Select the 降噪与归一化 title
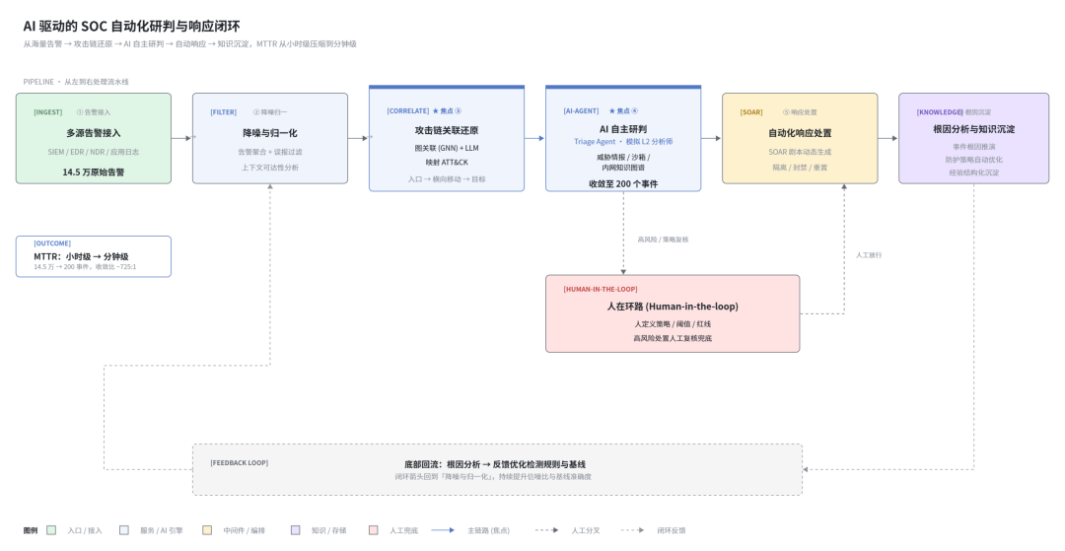Image resolution: width=1065 pixels, height=551 pixels. coord(270,133)
